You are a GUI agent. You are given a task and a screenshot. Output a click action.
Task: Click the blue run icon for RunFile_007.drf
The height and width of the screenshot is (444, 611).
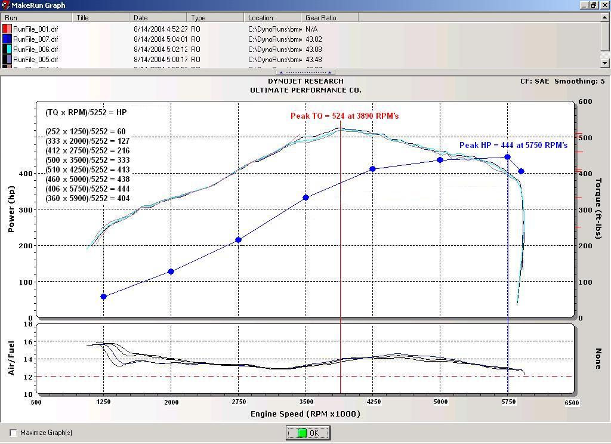pos(7,39)
